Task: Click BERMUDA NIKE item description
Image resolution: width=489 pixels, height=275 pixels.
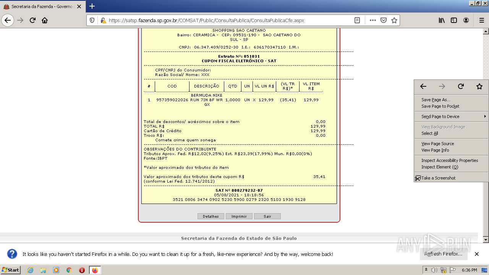Action: pos(207,100)
